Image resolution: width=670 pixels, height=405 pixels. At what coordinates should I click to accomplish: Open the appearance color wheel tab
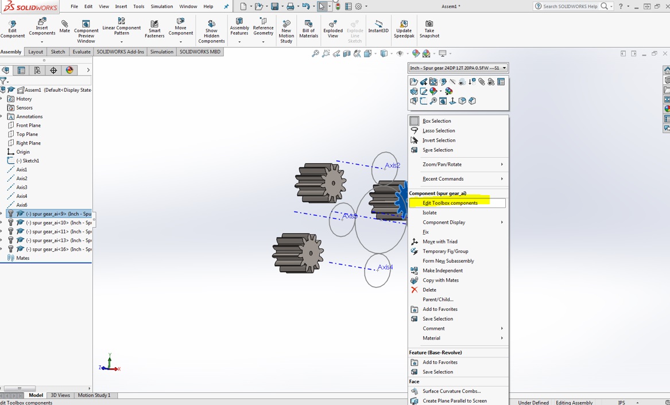69,70
